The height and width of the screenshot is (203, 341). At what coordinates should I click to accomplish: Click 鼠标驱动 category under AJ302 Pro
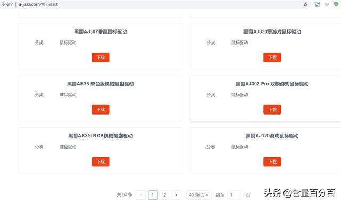point(239,95)
